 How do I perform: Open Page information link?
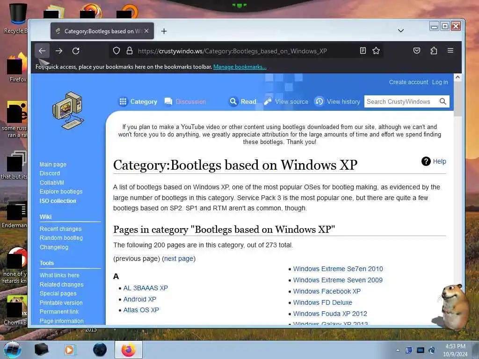[x=61, y=321]
